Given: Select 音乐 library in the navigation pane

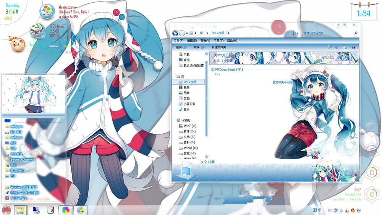Looking at the screenshot, I should [x=184, y=110].
